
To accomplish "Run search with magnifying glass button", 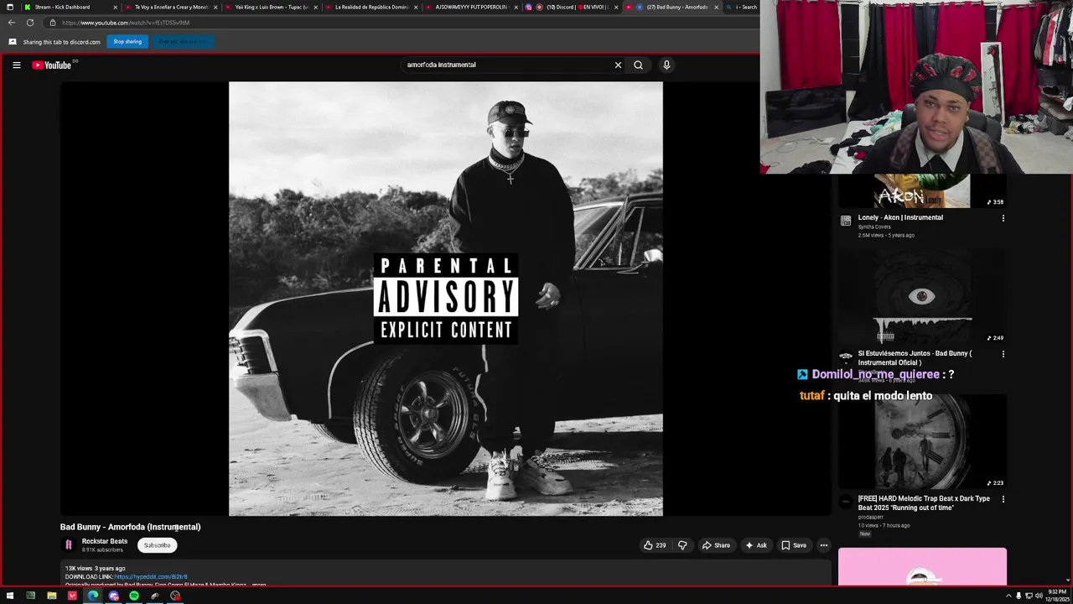I will click(638, 65).
